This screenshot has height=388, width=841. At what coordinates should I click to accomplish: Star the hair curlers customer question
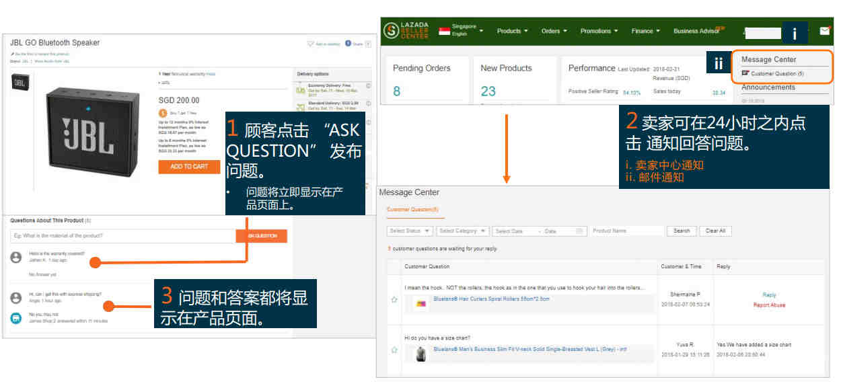[394, 300]
